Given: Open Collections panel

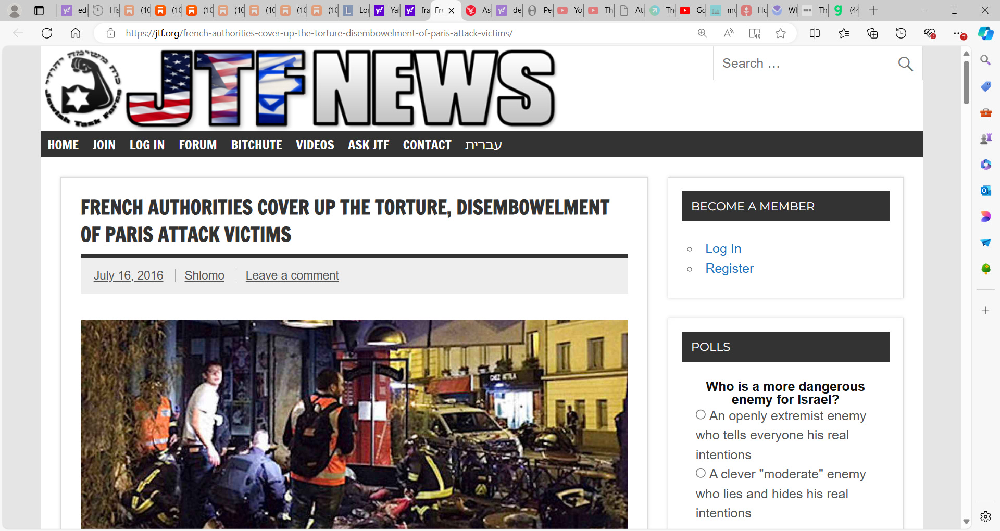Looking at the screenshot, I should pyautogui.click(x=872, y=33).
